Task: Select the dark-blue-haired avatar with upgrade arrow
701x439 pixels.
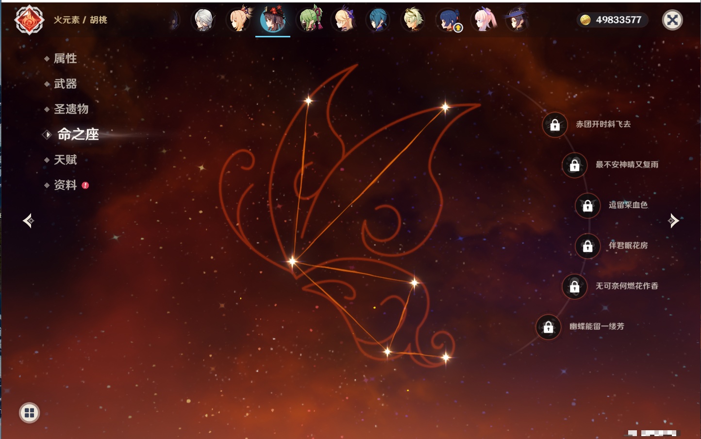Action: pos(449,20)
